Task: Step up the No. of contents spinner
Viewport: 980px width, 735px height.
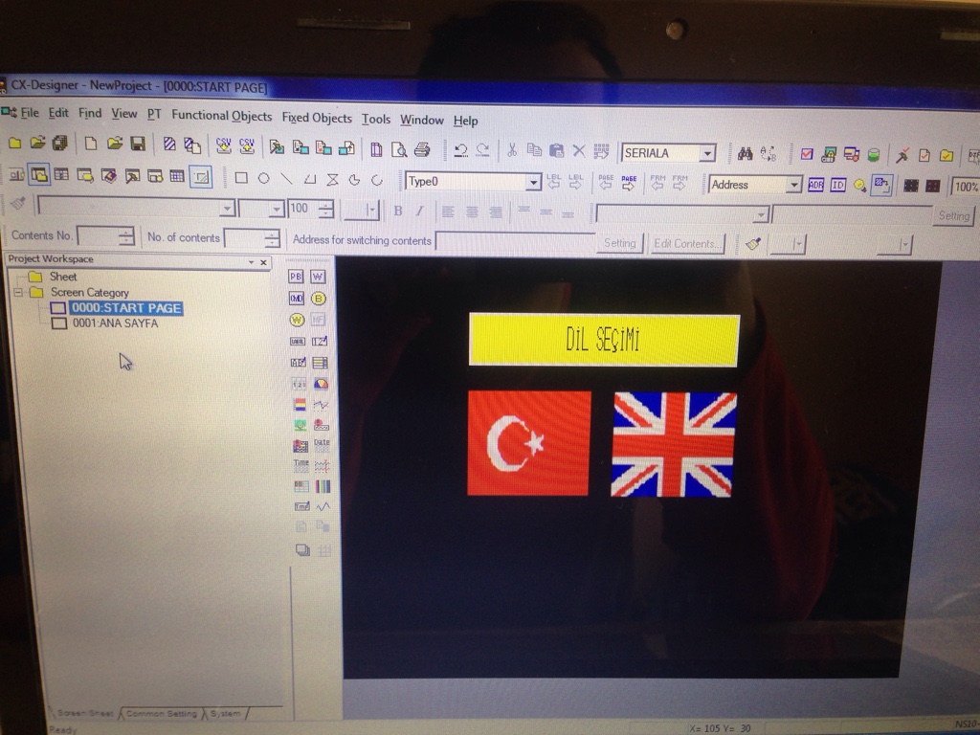Action: (271, 234)
